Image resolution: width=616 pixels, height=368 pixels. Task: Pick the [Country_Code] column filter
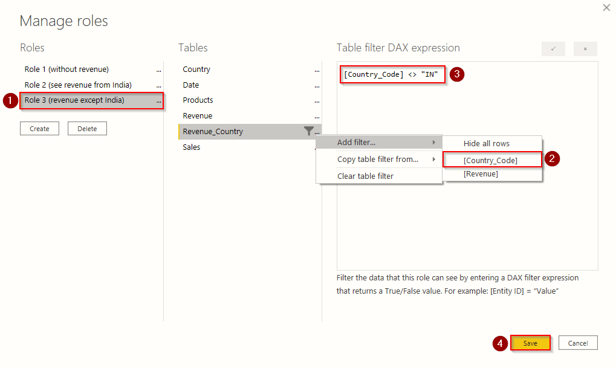(490, 160)
